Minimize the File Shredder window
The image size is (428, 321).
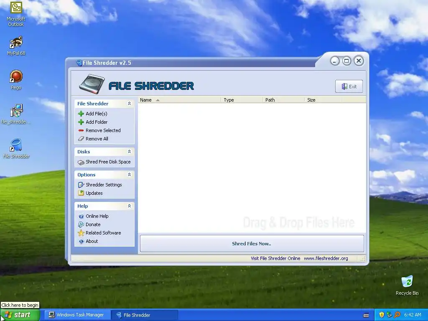point(335,61)
